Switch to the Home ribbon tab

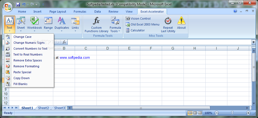coord(22,12)
